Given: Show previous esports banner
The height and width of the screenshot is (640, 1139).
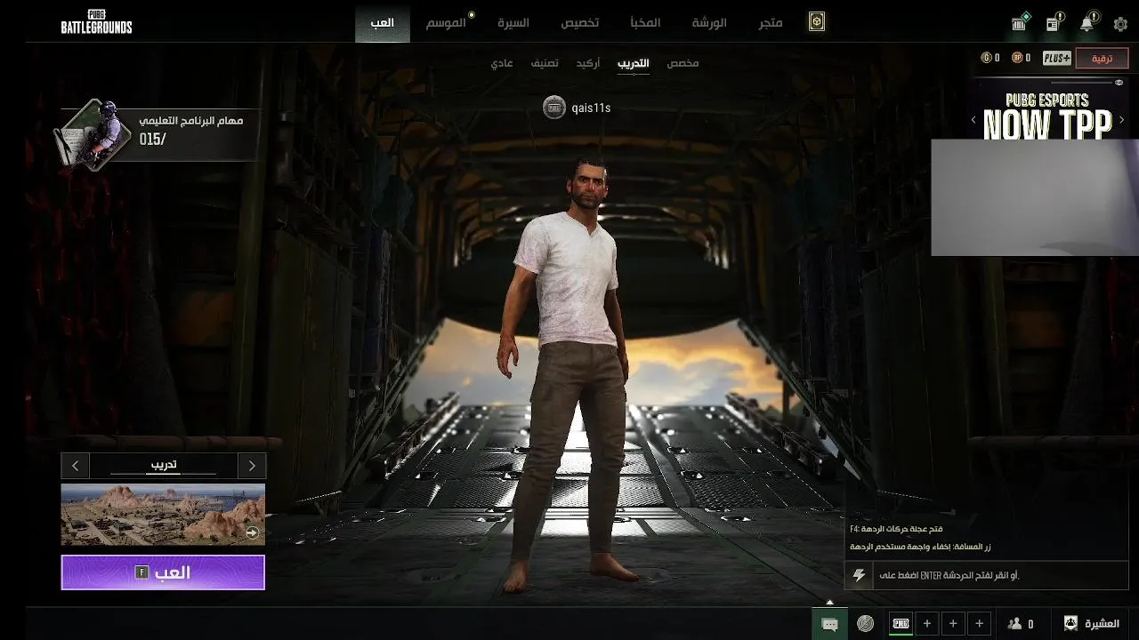Looking at the screenshot, I should [973, 119].
